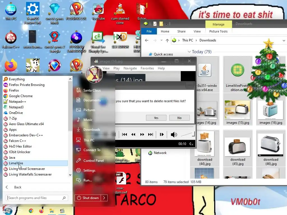Select download (46).jpg thumbnail

(270, 148)
